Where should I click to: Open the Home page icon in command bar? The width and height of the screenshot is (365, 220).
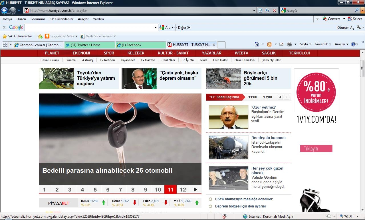(257, 44)
